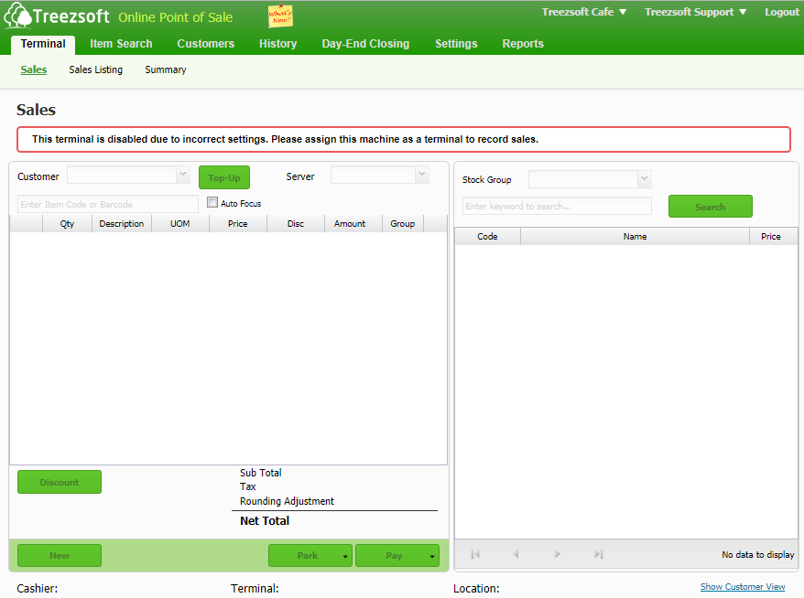Open the Customer dropdown

[x=182, y=175]
